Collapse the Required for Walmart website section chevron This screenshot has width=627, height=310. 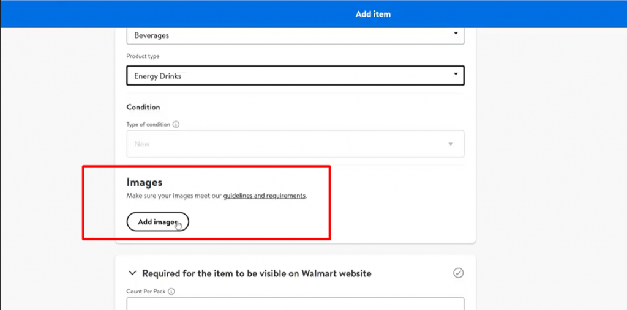click(132, 273)
